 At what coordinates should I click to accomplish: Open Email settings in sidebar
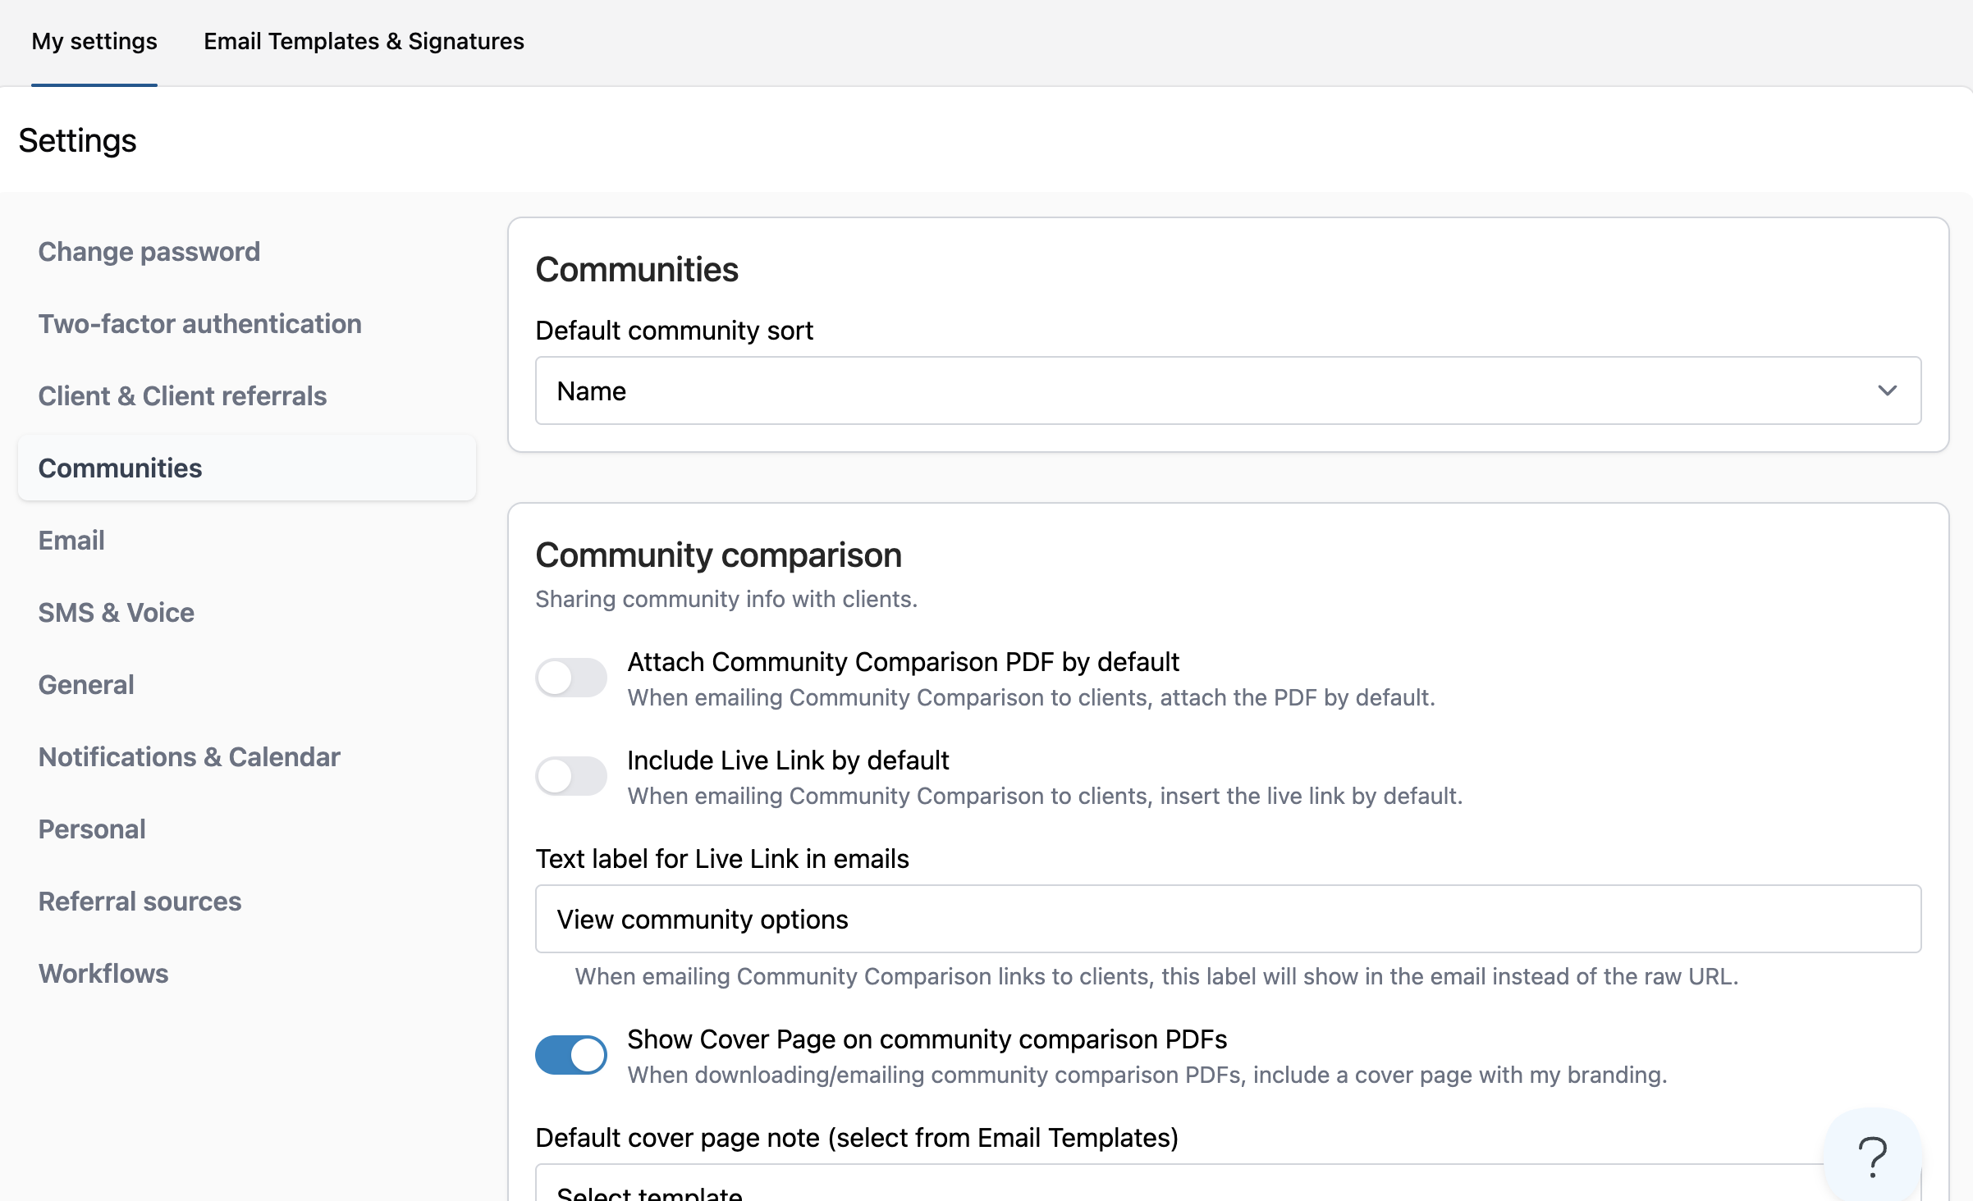point(71,541)
